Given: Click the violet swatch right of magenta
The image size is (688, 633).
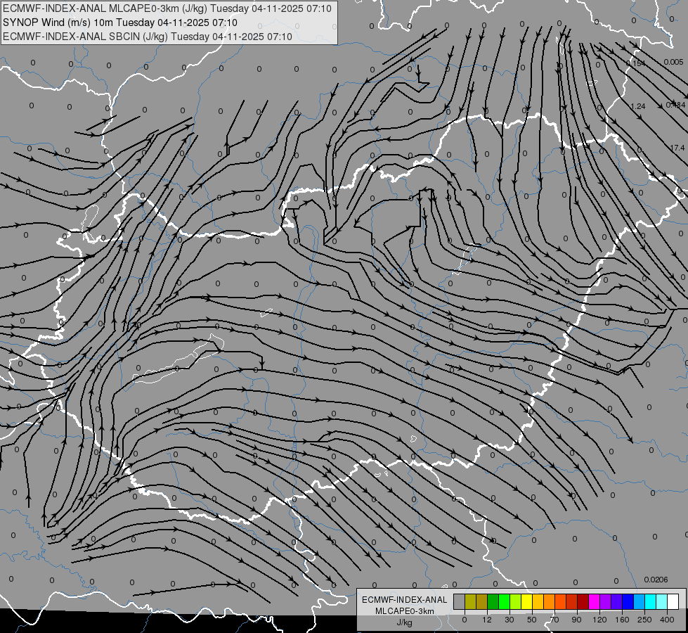Looking at the screenshot, I should (x=606, y=601).
